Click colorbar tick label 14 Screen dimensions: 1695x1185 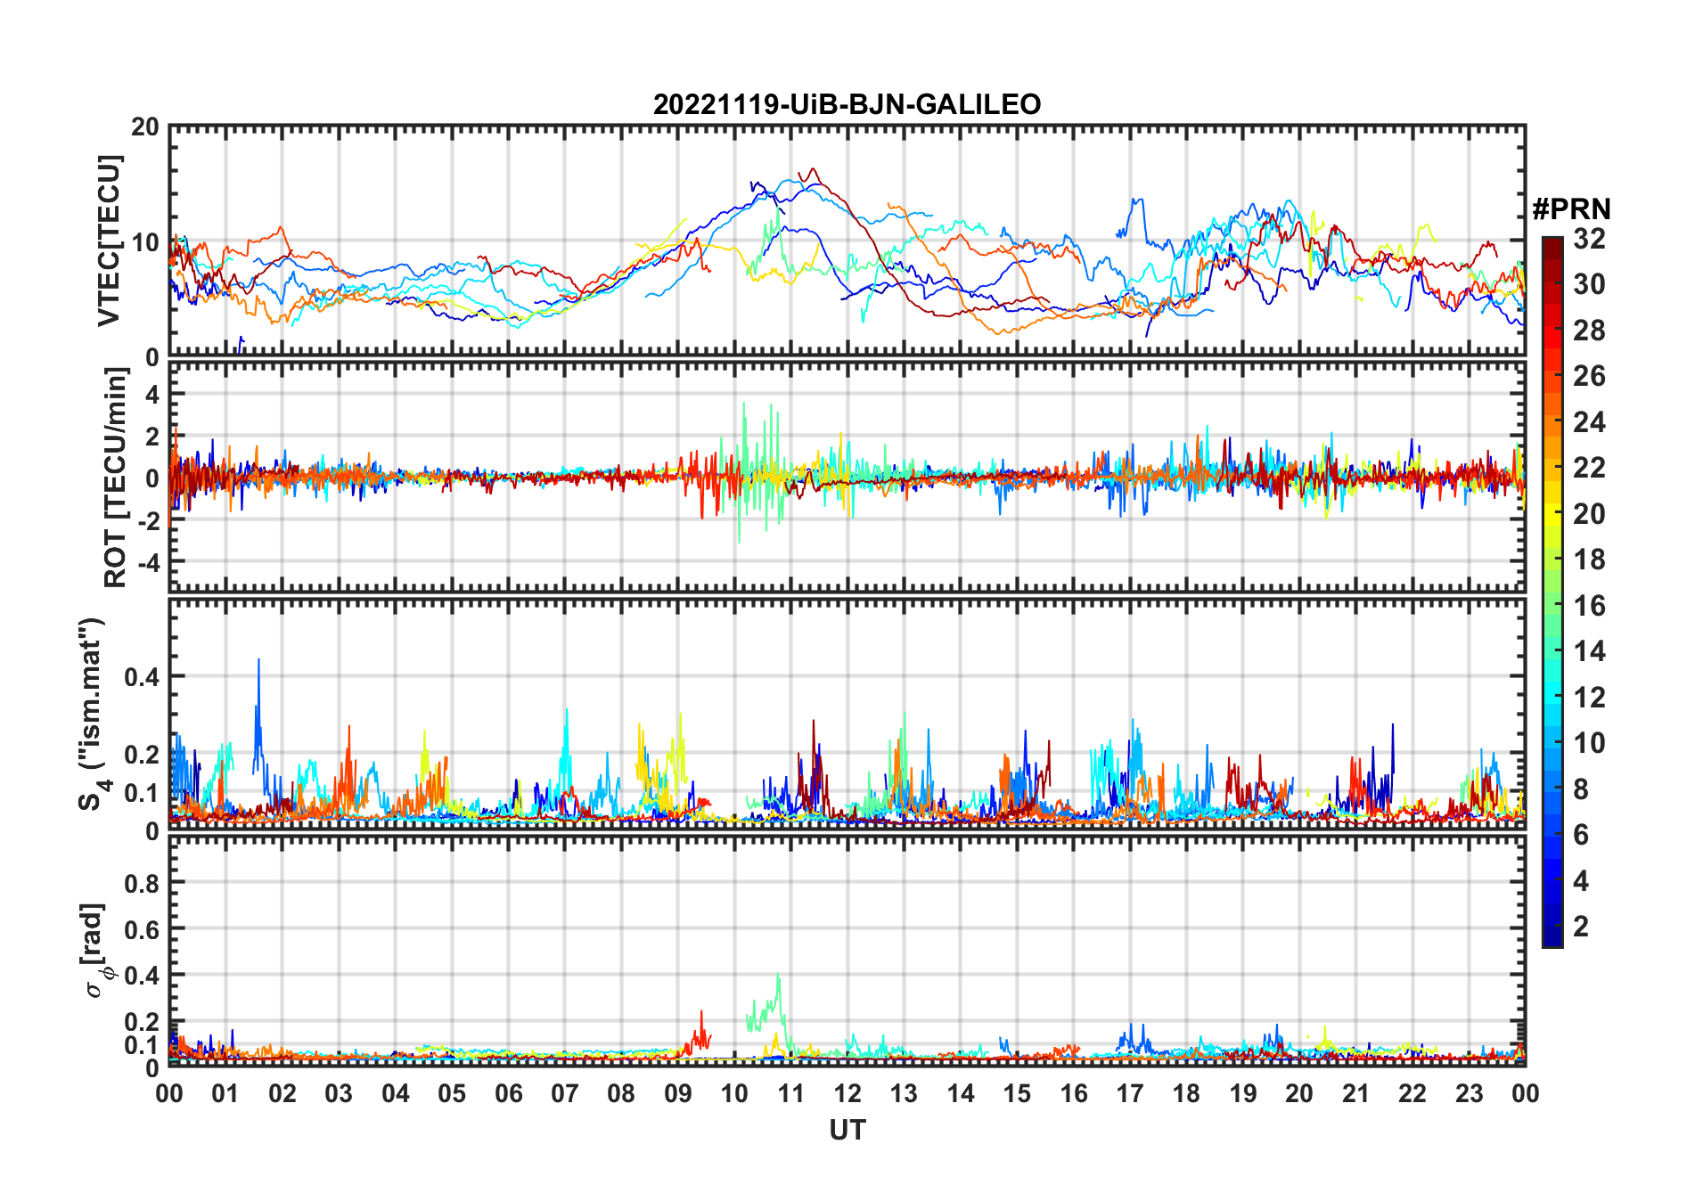[x=1589, y=651]
